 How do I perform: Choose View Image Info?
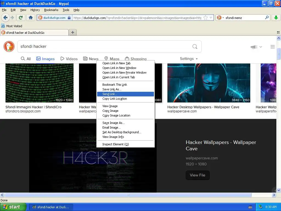click(125, 137)
